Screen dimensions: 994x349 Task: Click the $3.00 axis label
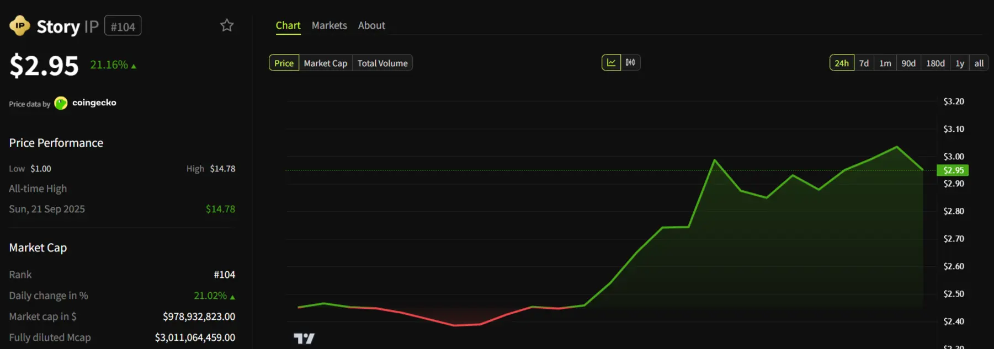tap(954, 157)
